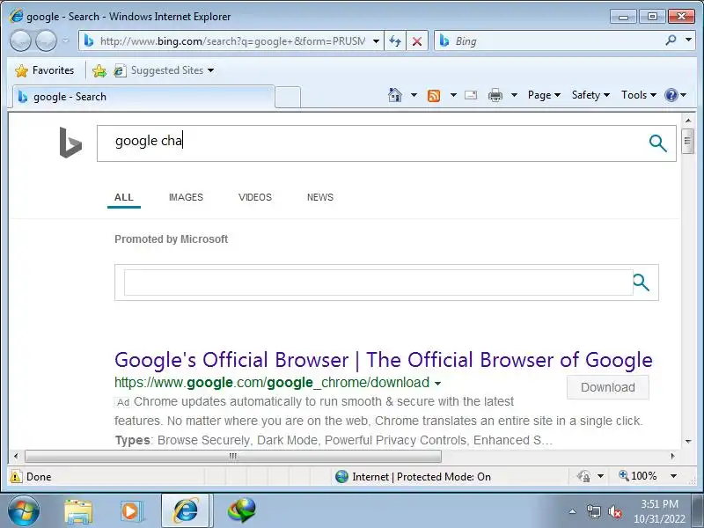Click the Promoted by Microsoft label
This screenshot has width=704, height=528.
tap(171, 239)
